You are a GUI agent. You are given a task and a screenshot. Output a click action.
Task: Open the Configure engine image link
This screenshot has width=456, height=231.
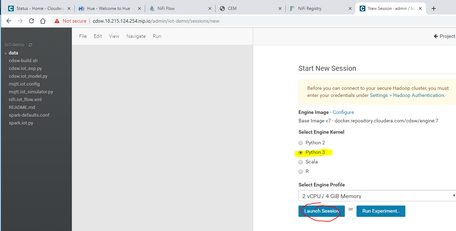pyautogui.click(x=343, y=112)
